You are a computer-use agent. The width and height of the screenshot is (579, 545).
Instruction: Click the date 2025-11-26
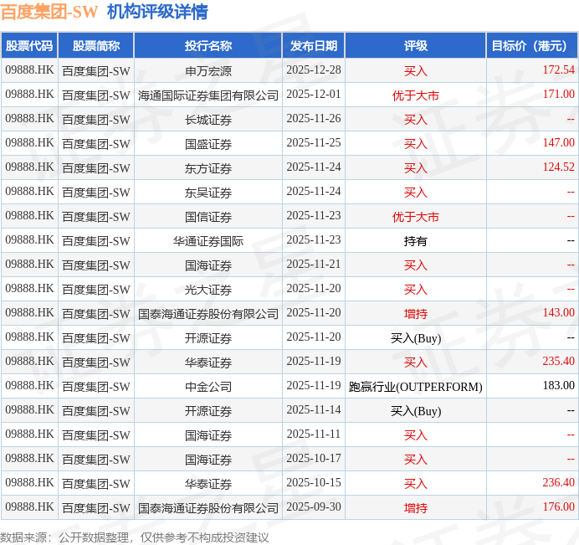pos(314,119)
